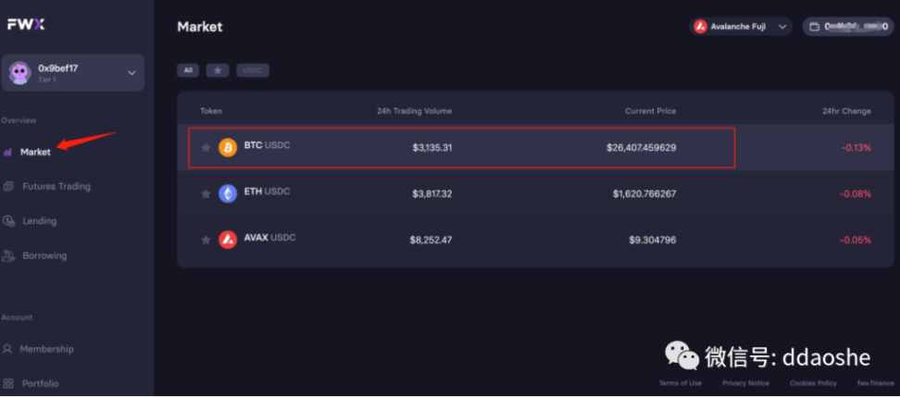Select the All filter chip

pos(188,70)
